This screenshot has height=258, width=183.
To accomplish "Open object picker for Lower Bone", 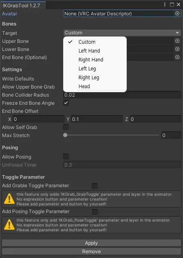I will pos(177,49).
